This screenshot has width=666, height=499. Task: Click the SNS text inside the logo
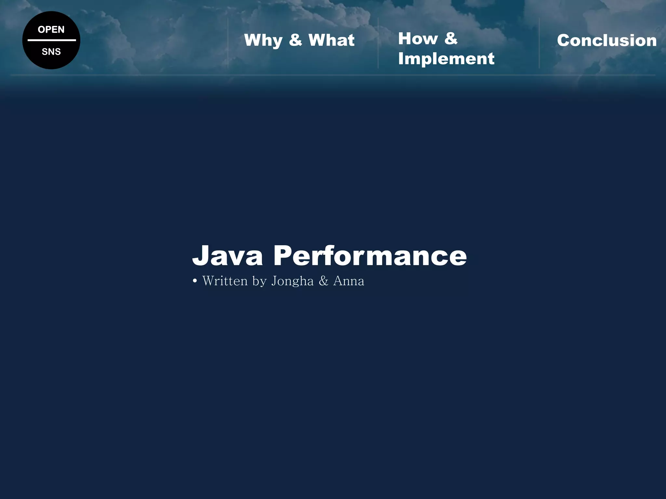[51, 52]
